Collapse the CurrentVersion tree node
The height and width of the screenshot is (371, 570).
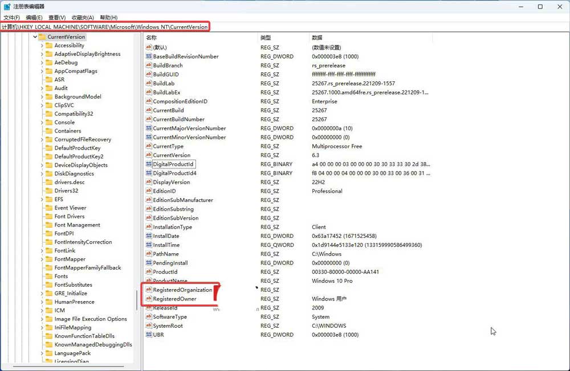point(35,37)
